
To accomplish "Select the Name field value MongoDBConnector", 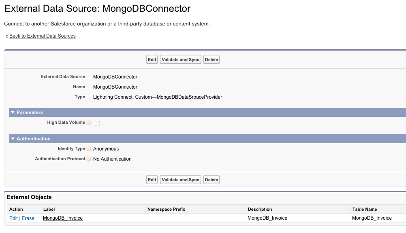I will pos(115,87).
